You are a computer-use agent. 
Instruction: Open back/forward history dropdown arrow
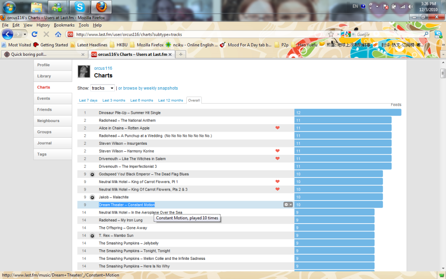[25, 34]
